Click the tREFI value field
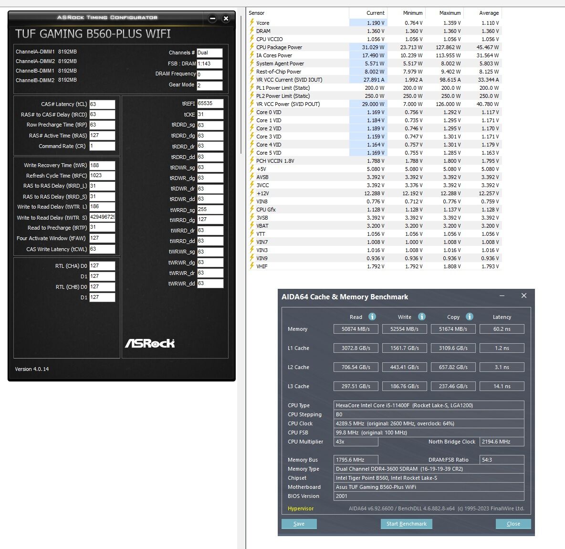 pyautogui.click(x=210, y=104)
